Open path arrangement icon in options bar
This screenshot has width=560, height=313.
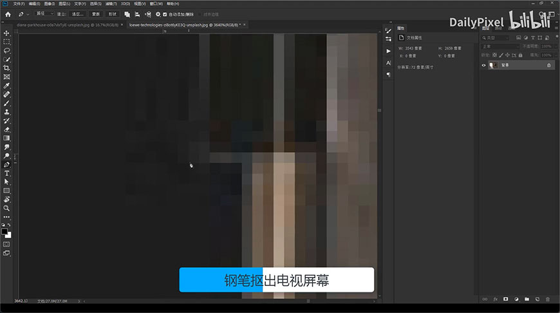coord(148,14)
